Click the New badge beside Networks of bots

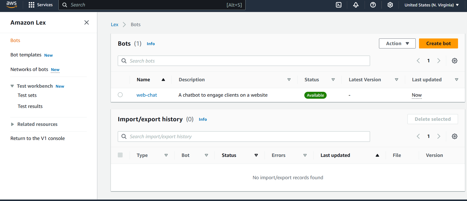[x=55, y=70]
